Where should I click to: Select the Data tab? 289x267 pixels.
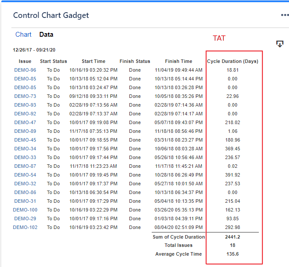46,35
